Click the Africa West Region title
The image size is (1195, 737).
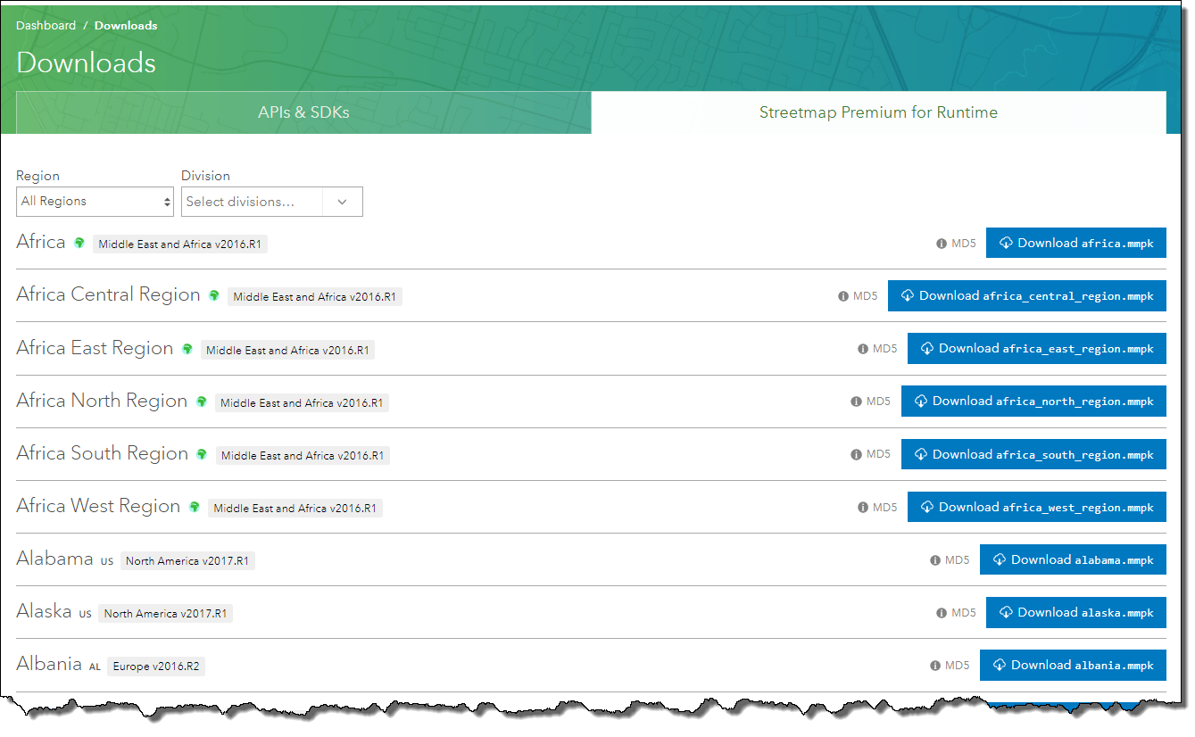click(x=98, y=506)
